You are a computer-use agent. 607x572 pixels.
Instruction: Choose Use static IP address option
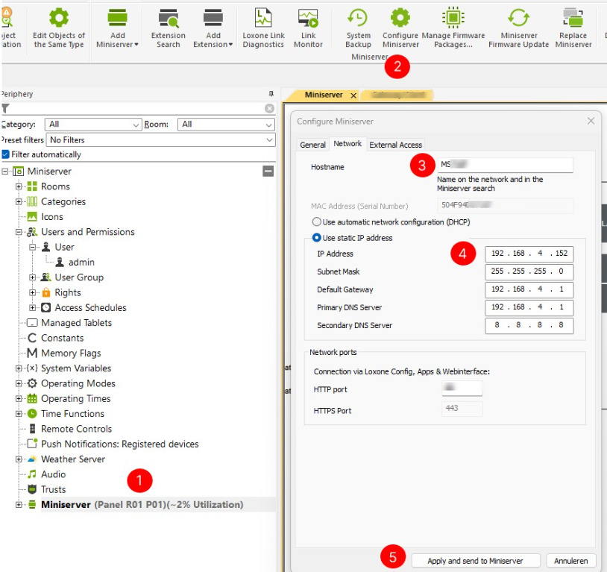coord(317,238)
